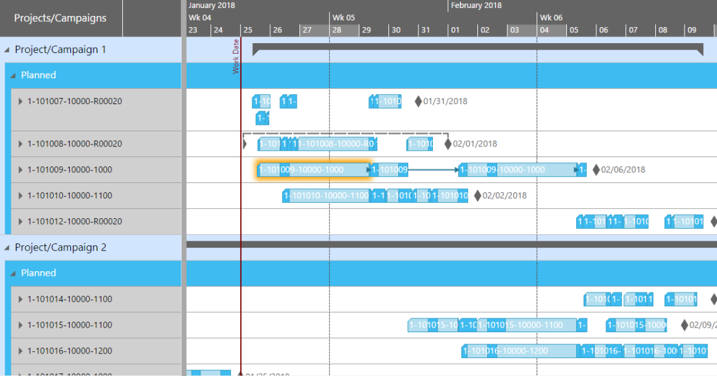Viewport: 717px width, 376px height.
Task: Click the 02/09 milestone diamond in row 1-101015
Action: point(684,325)
